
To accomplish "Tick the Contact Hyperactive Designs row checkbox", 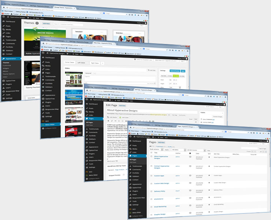I will [151, 166].
